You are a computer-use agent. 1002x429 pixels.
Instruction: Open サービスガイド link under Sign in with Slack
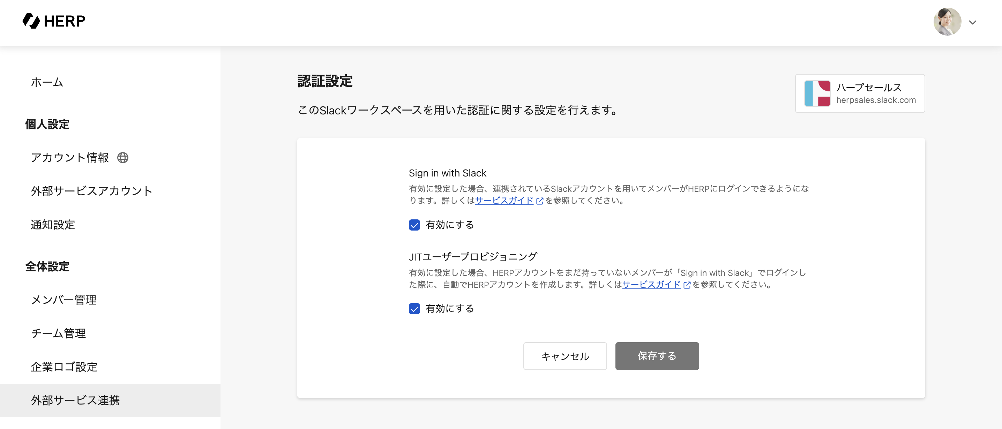(x=504, y=201)
